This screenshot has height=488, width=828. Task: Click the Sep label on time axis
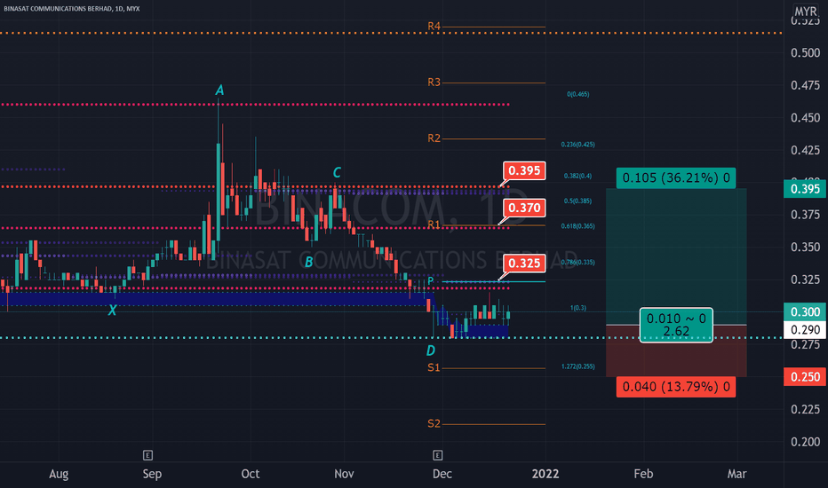152,475
